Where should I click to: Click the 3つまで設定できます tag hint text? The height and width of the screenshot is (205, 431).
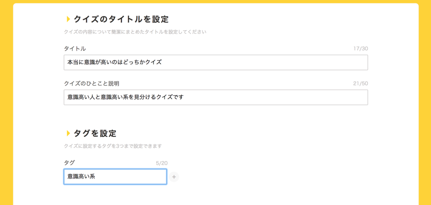[x=113, y=146]
